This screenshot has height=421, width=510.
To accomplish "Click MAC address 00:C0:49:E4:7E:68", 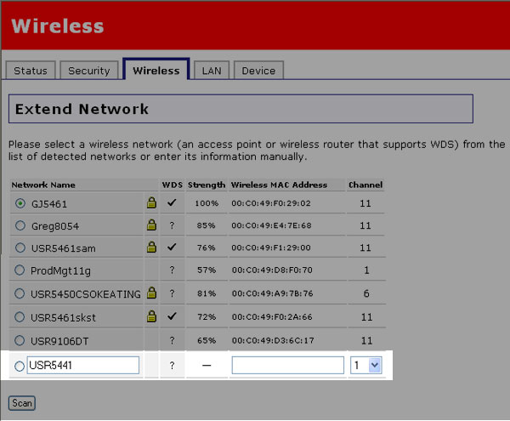I will (271, 225).
